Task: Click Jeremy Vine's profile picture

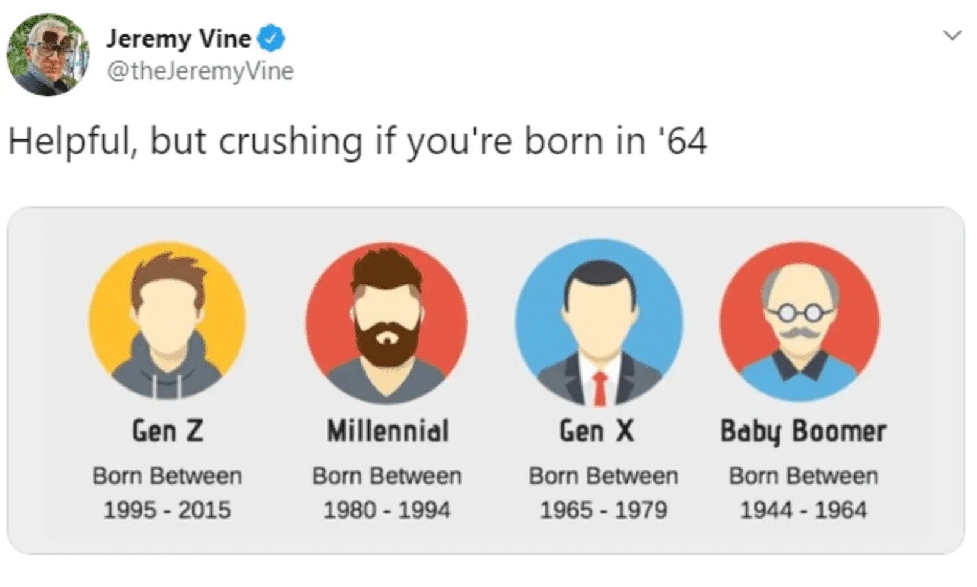Action: (48, 54)
